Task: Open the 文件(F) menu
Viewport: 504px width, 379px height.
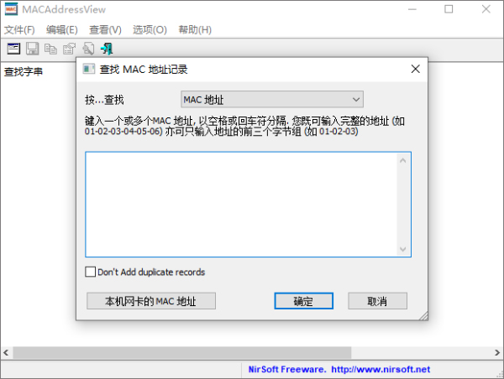Action: point(19,30)
